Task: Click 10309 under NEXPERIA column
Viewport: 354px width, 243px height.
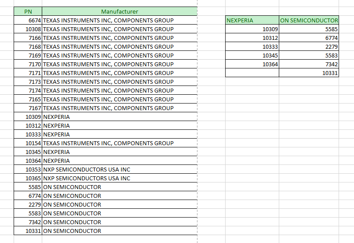Action: tap(252, 29)
